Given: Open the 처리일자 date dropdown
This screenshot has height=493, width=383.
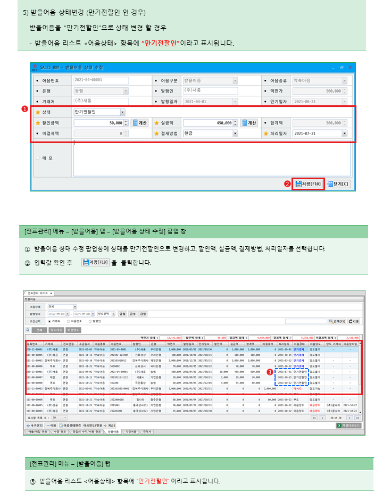Looking at the screenshot, I should point(345,133).
